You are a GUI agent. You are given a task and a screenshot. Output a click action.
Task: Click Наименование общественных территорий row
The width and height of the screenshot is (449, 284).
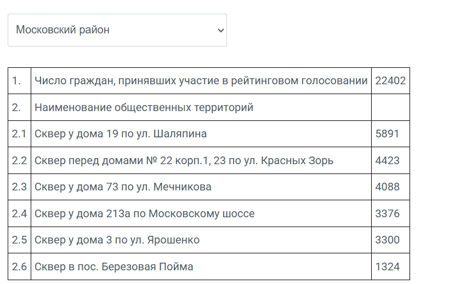pyautogui.click(x=209, y=107)
